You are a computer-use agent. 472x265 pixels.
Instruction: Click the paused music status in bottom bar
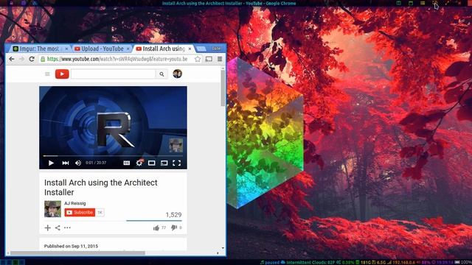point(270,262)
